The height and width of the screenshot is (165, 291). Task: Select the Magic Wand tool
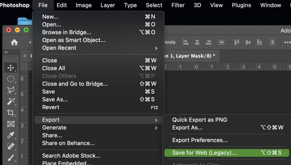[x=11, y=101]
